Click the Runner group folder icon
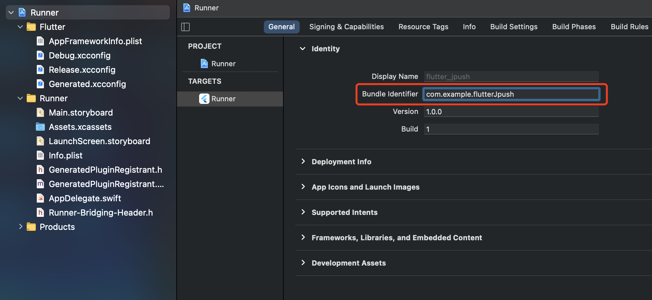652x300 pixels. [x=31, y=98]
